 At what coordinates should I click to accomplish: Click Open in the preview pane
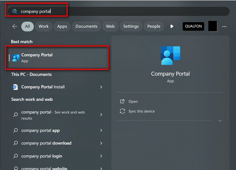point(133,102)
